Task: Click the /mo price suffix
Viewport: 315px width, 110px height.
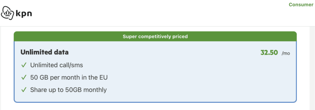Action: click(x=286, y=53)
